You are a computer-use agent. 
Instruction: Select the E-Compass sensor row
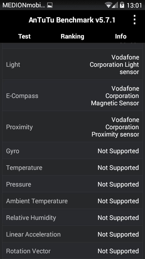click(72, 95)
